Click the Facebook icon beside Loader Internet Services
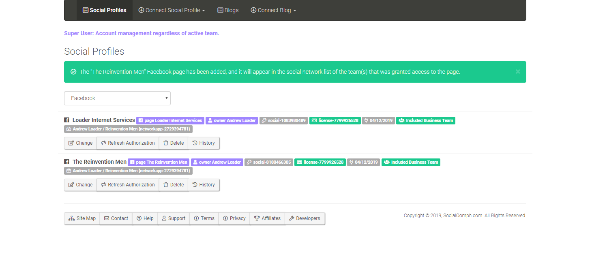592x263 pixels. click(x=66, y=120)
